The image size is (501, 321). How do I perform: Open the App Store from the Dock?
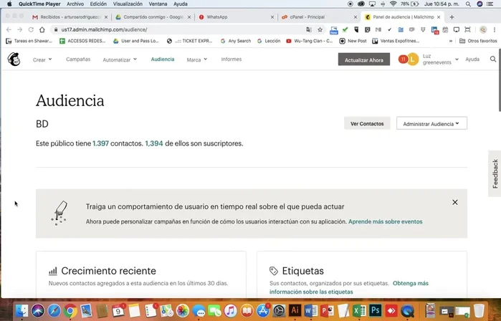[x=263, y=310]
